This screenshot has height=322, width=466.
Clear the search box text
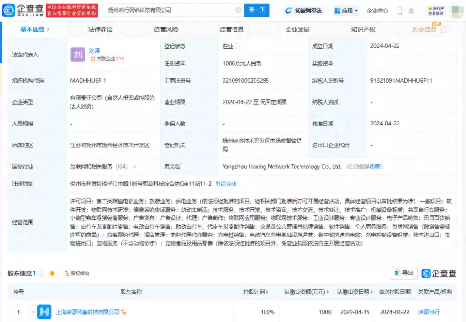238,10
